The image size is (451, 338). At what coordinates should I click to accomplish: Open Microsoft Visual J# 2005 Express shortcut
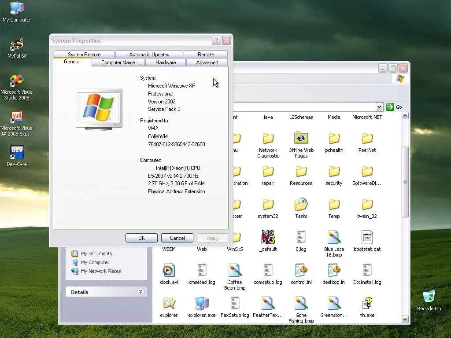(17, 123)
